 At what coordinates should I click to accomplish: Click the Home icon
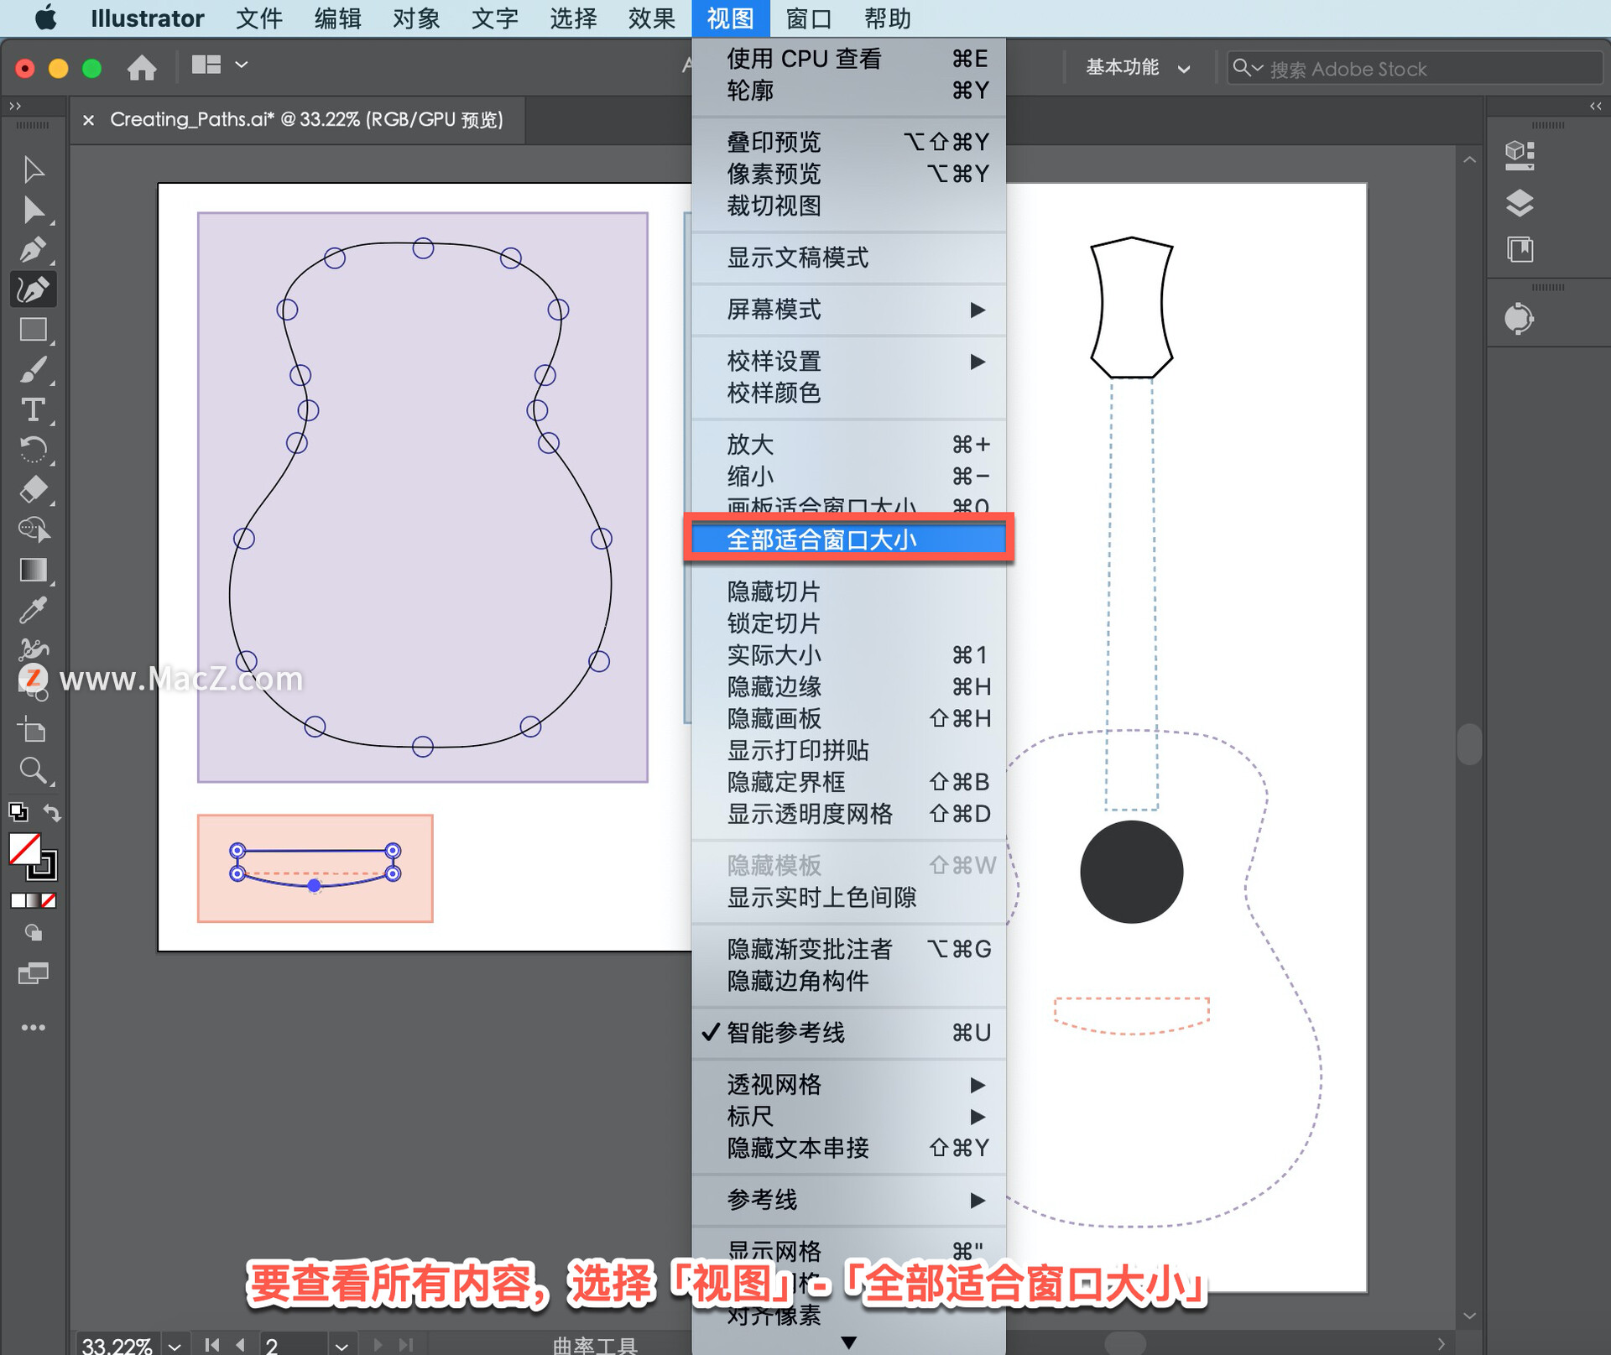point(142,67)
